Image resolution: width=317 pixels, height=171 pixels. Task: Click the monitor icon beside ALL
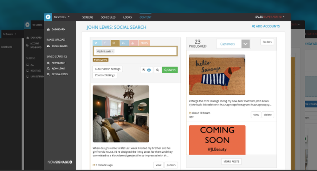coord(28,65)
